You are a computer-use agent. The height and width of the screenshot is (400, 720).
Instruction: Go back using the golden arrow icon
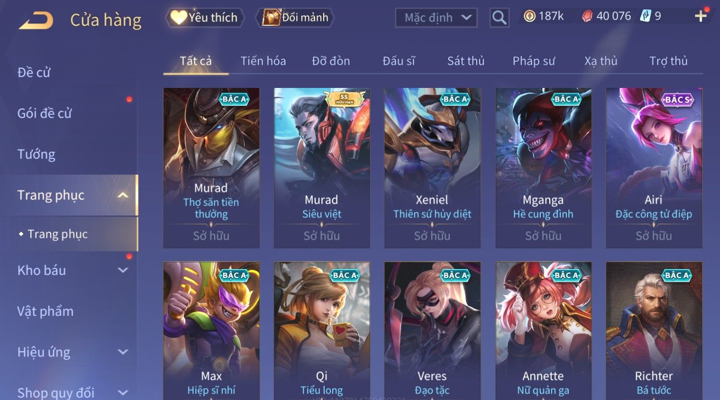pyautogui.click(x=36, y=20)
